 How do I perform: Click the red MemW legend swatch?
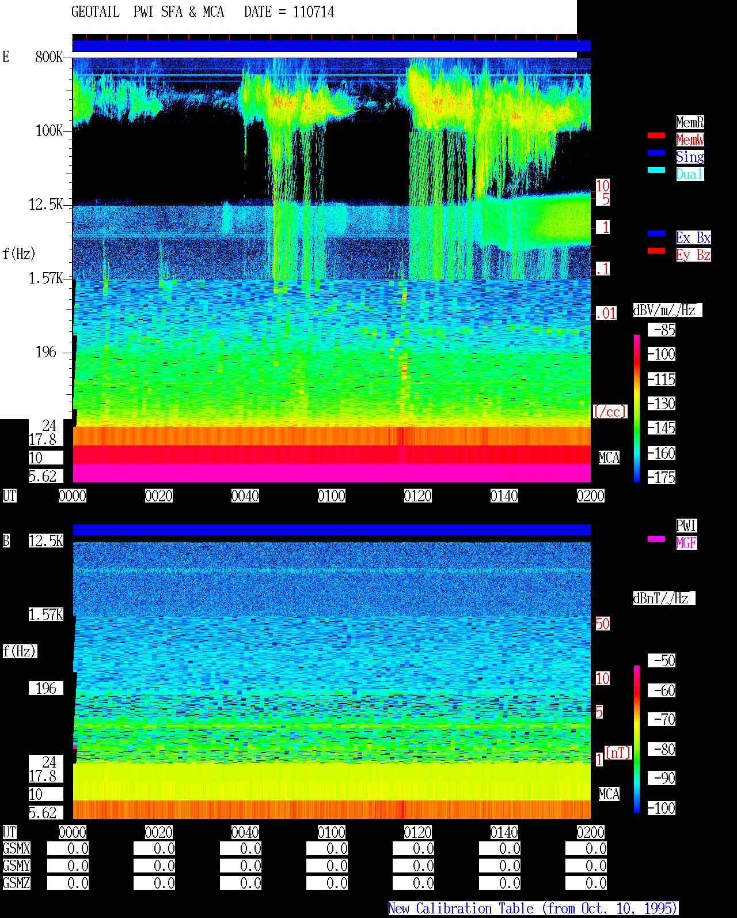coord(656,136)
